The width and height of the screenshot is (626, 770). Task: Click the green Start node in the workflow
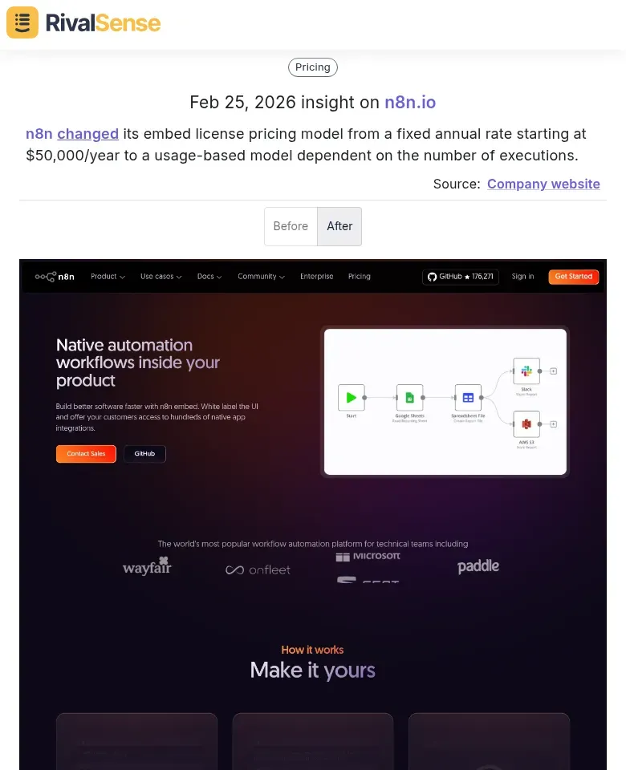click(351, 397)
